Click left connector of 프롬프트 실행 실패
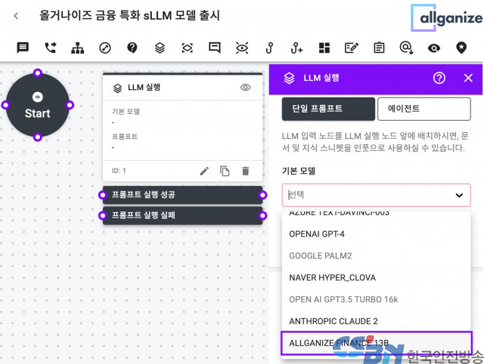 click(x=103, y=216)
